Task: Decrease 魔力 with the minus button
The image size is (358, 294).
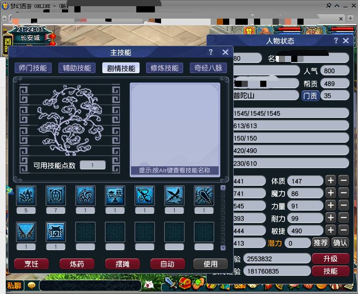Action: 343,193
